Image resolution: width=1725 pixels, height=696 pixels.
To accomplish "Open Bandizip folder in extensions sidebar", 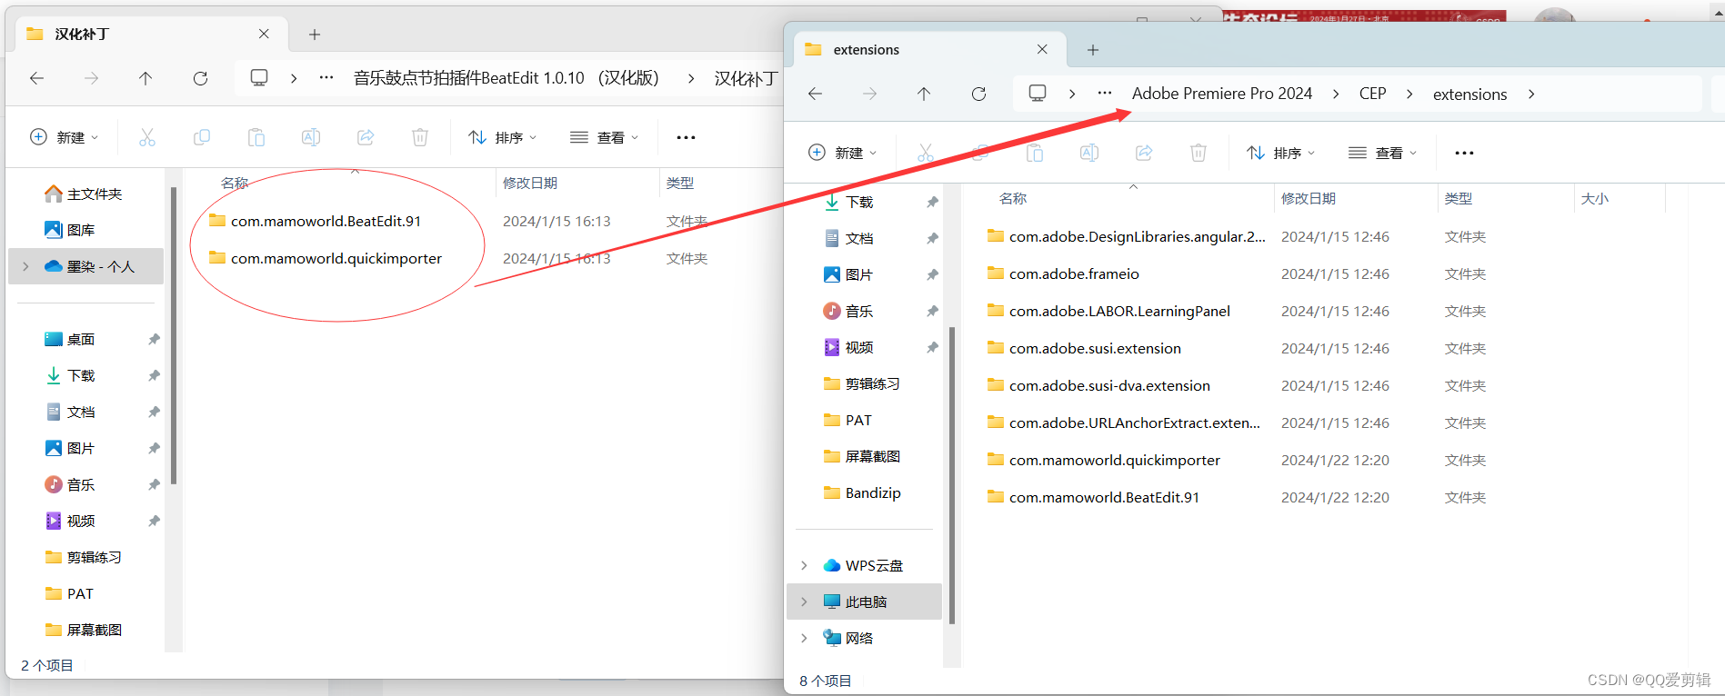I will tap(861, 492).
